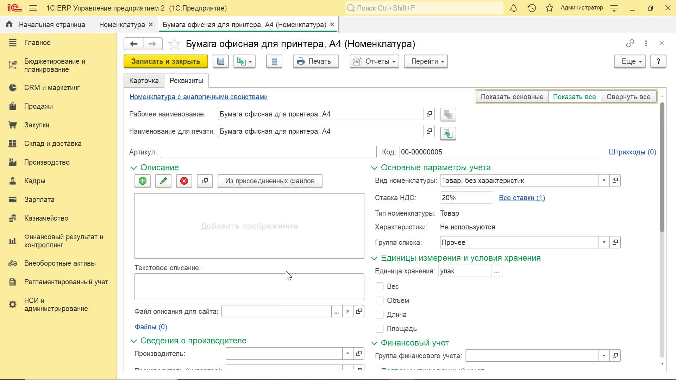Open history clock icon

point(532,8)
